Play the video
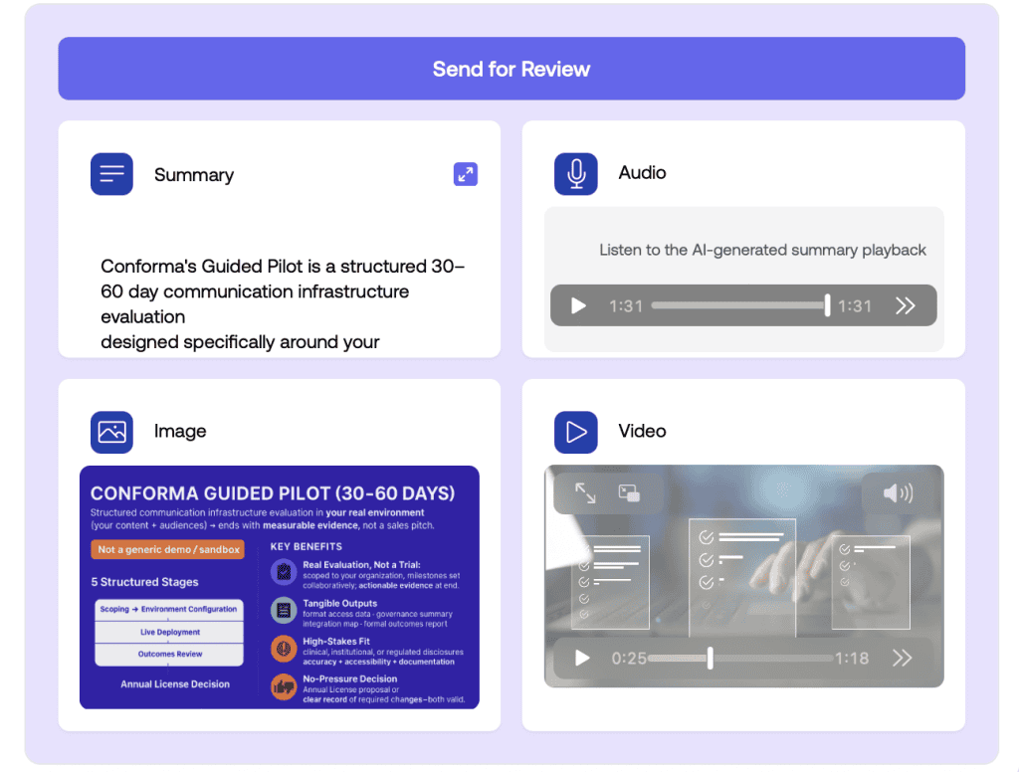Image resolution: width=1019 pixels, height=772 pixels. coord(581,659)
